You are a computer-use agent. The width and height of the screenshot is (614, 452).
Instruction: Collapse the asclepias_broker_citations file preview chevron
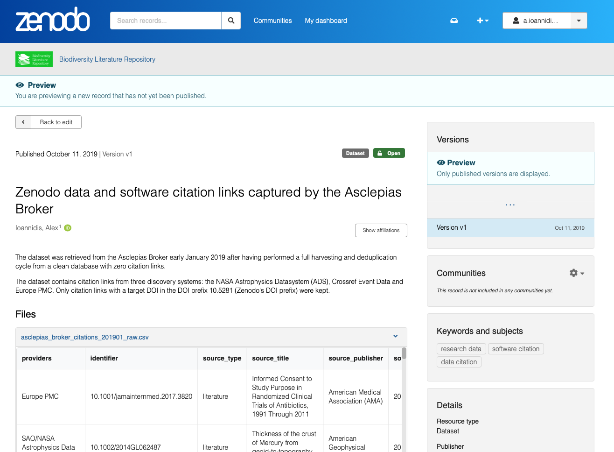[395, 337]
